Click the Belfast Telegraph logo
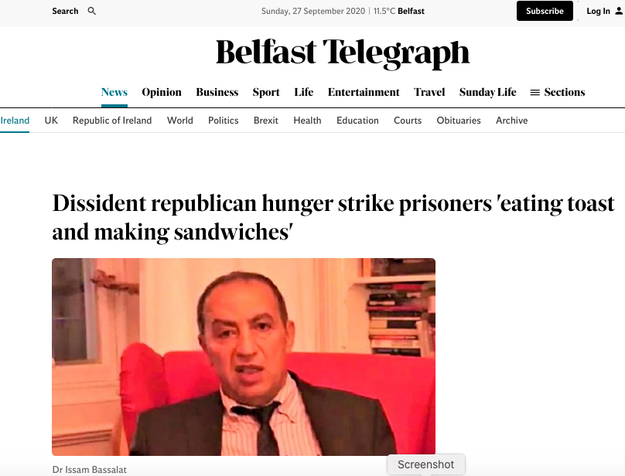 [x=343, y=53]
